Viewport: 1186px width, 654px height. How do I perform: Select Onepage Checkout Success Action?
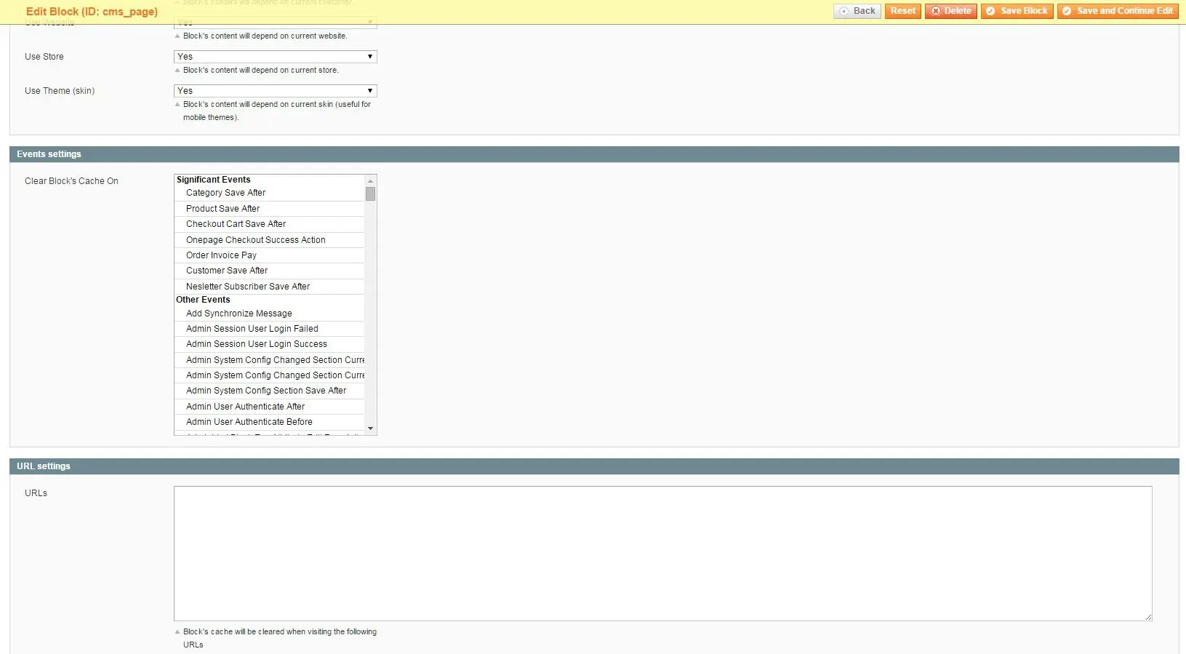click(255, 240)
